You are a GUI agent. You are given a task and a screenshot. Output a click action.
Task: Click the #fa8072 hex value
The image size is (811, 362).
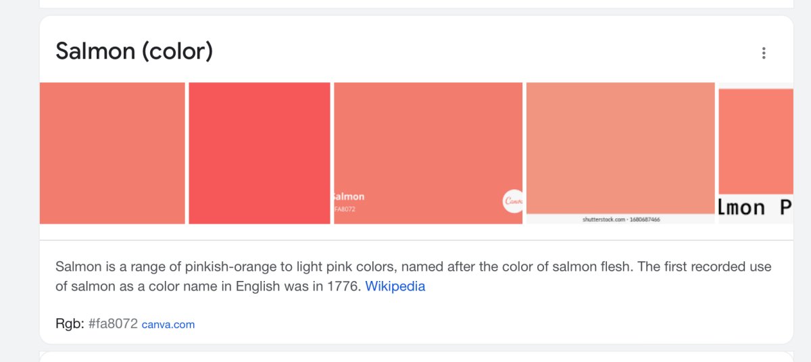point(113,324)
